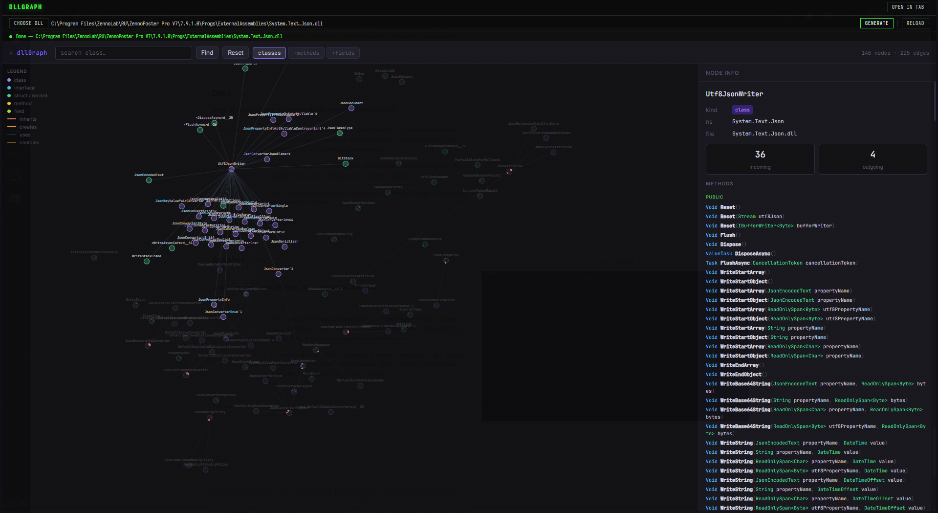Click the creates edge legend entry
The width and height of the screenshot is (938, 513).
point(22,127)
